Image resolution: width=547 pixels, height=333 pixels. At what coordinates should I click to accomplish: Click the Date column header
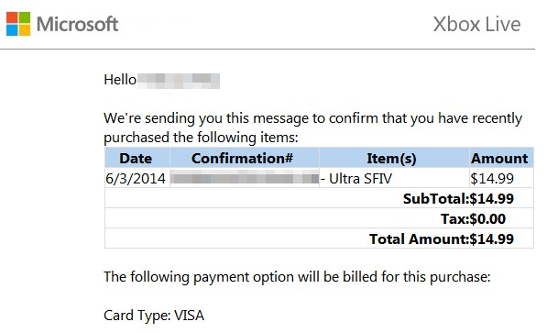(x=136, y=159)
